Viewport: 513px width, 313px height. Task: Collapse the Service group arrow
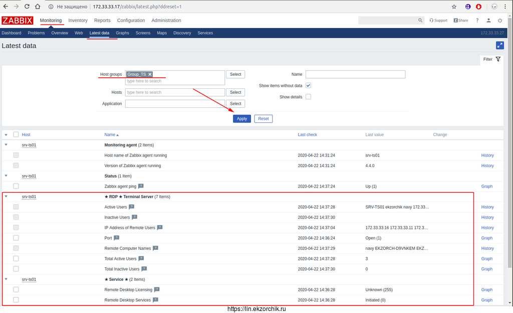6,279
